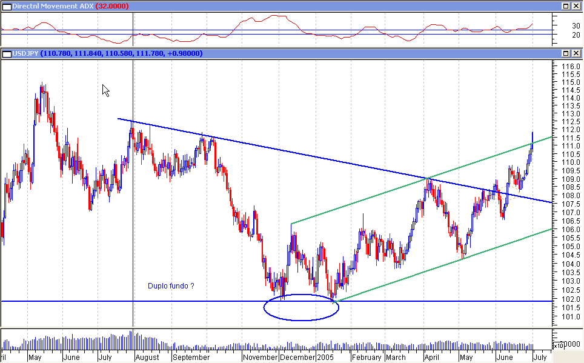Image resolution: width=584 pixels, height=363 pixels.
Task: Close the Directnl Movement ADX indicator window
Action: pyautogui.click(x=576, y=6)
